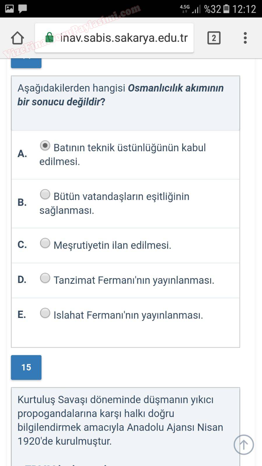
Task: Click the partially hidden blue question number button
Action: tap(26, 63)
